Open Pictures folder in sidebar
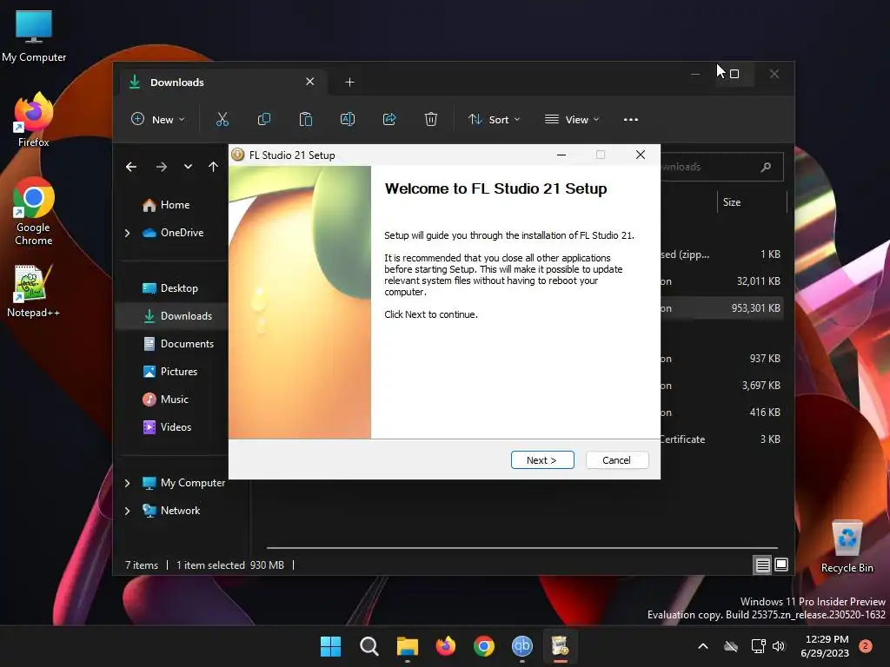 coord(169,372)
